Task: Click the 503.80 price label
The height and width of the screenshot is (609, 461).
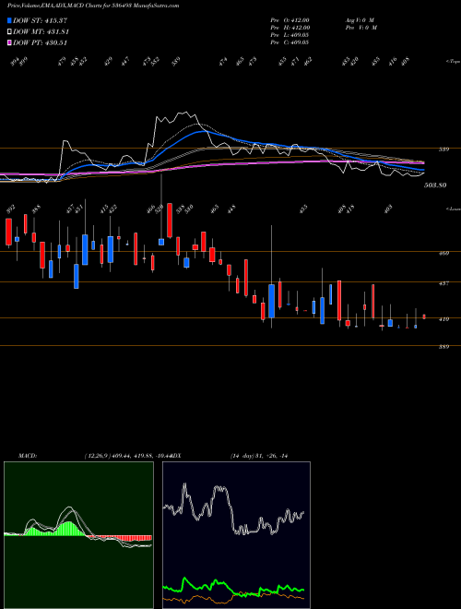Action: point(435,185)
